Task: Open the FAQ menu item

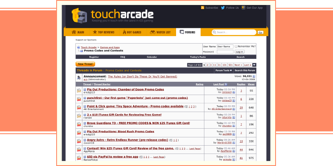Action: [x=123, y=57]
